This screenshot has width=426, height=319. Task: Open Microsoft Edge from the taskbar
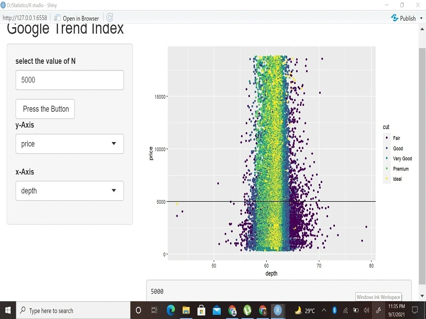point(170,310)
